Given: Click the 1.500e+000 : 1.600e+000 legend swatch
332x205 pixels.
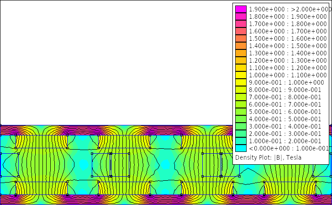Looking at the screenshot, I should pos(241,38).
